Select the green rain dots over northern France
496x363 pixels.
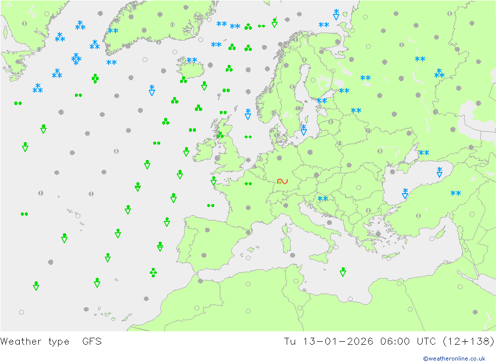[x=248, y=184]
